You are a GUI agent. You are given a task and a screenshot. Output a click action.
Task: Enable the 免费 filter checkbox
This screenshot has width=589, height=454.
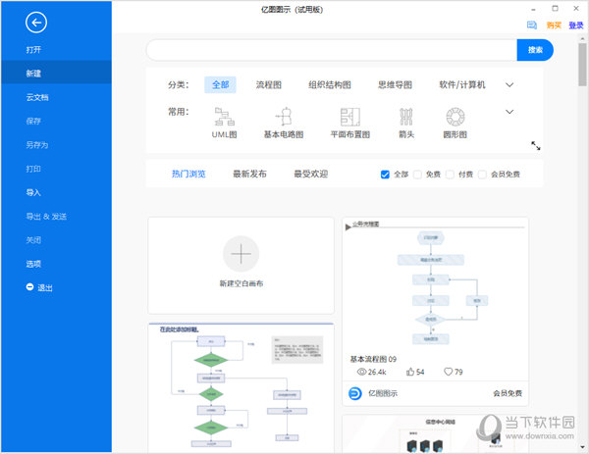(417, 175)
